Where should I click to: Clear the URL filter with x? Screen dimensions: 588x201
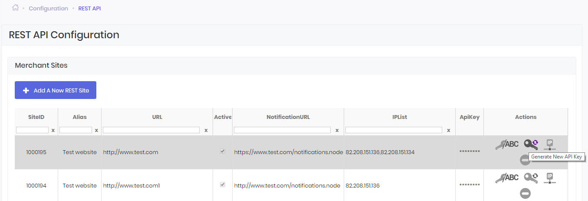click(x=206, y=130)
